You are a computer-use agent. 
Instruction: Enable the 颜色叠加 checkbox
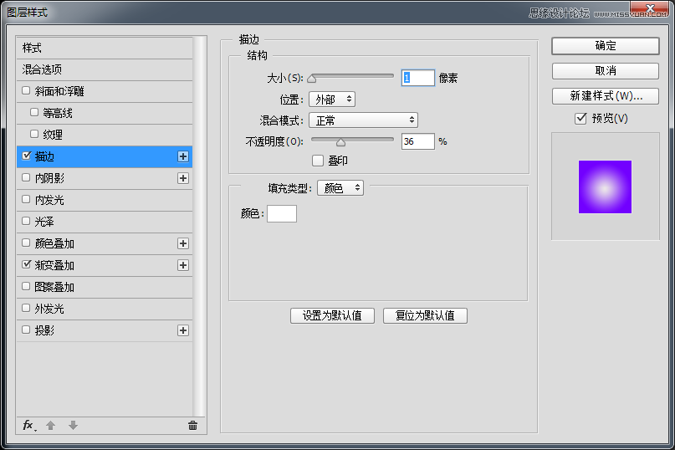(x=26, y=243)
